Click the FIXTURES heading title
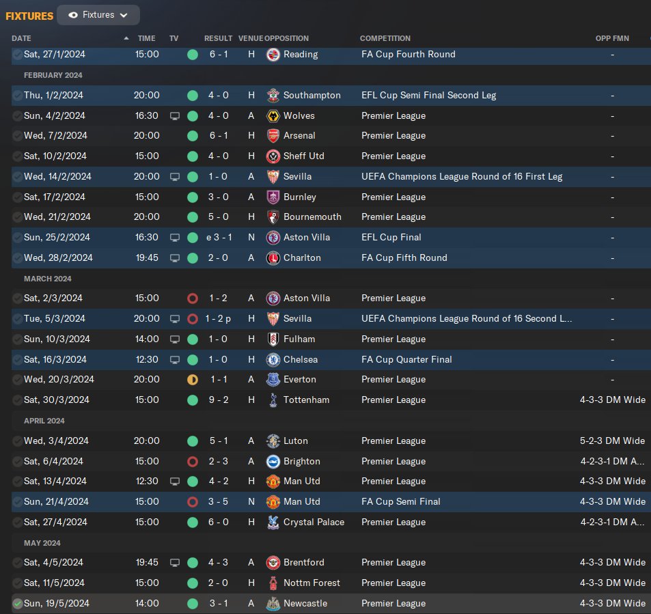This screenshot has width=651, height=614. point(29,16)
